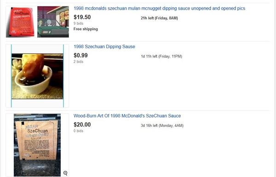Viewport: 276px width, 177px height.
Task: Open the 1998 mcdonalds szechuan mulan mcnugget listing title
Action: pos(159,8)
